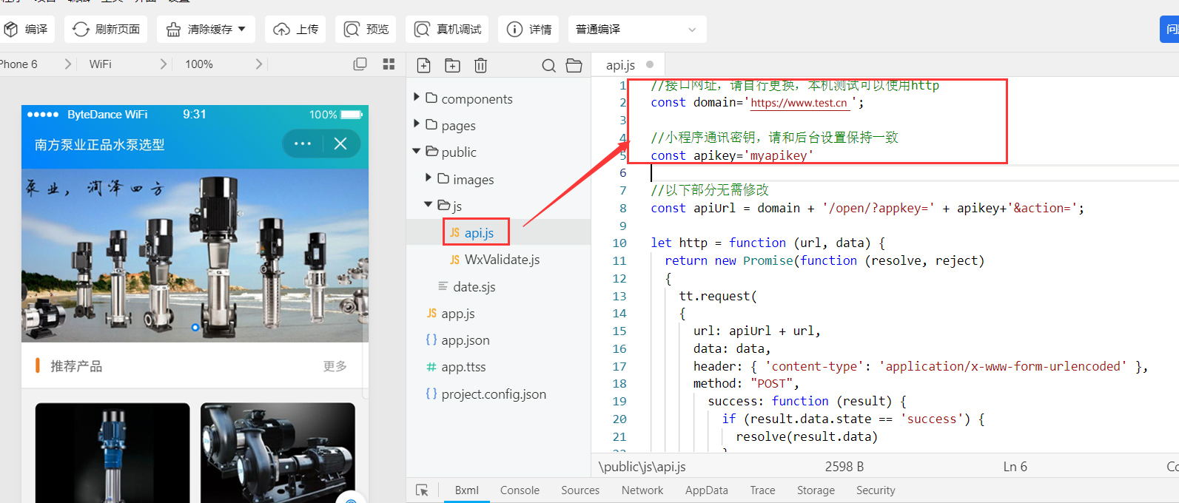Screen dimensions: 1179x503
Task: Click the carousel indicator dot on banner
Action: tap(195, 327)
